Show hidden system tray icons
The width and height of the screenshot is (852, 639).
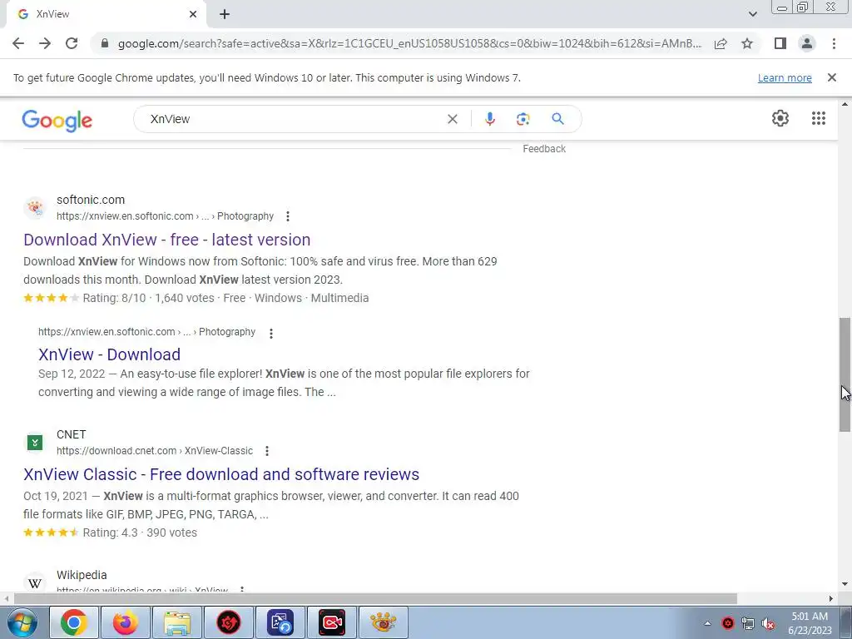[x=707, y=623]
